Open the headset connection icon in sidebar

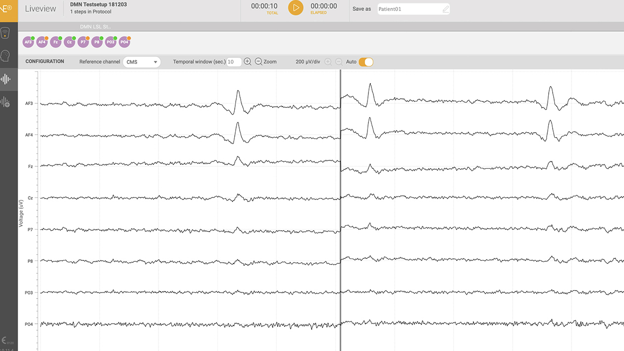coord(5,34)
